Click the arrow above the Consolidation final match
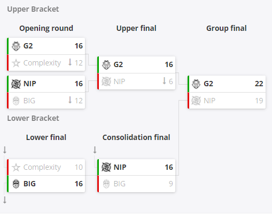272x214 pixels. click(x=95, y=150)
